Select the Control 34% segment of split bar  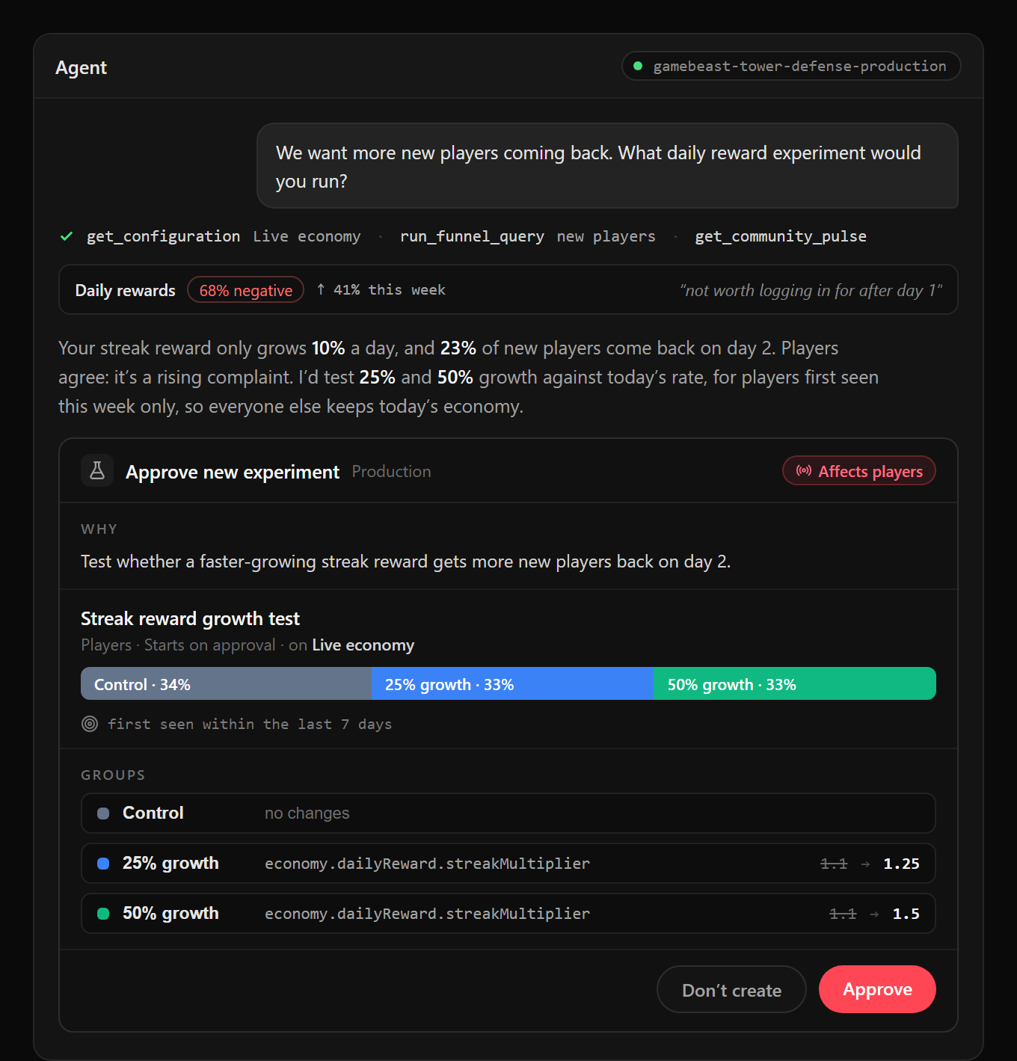click(x=226, y=684)
